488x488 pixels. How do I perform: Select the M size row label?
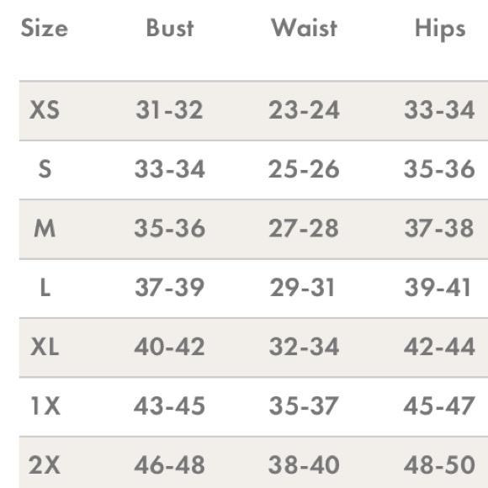click(x=45, y=229)
